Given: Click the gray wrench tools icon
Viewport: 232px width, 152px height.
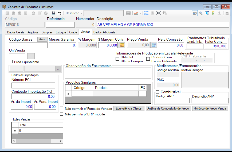Looking at the screenshot, I should 165,13.
